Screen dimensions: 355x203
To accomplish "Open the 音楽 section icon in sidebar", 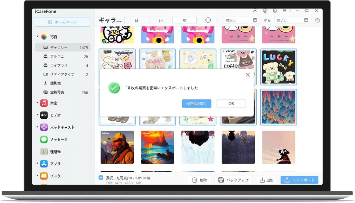I will coord(44,103).
